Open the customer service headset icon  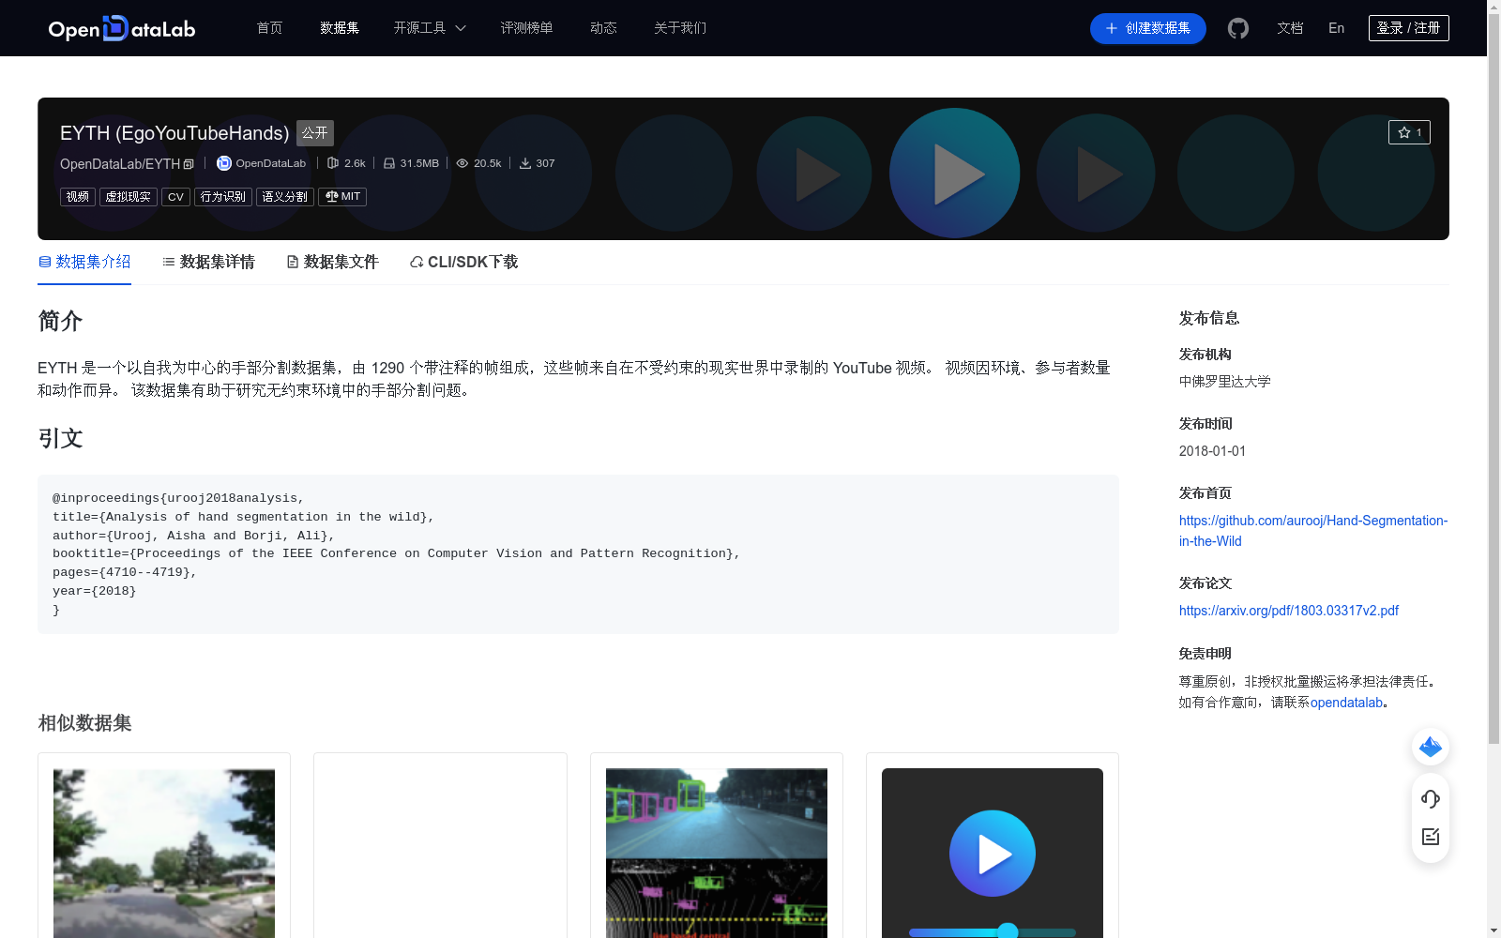click(1431, 799)
